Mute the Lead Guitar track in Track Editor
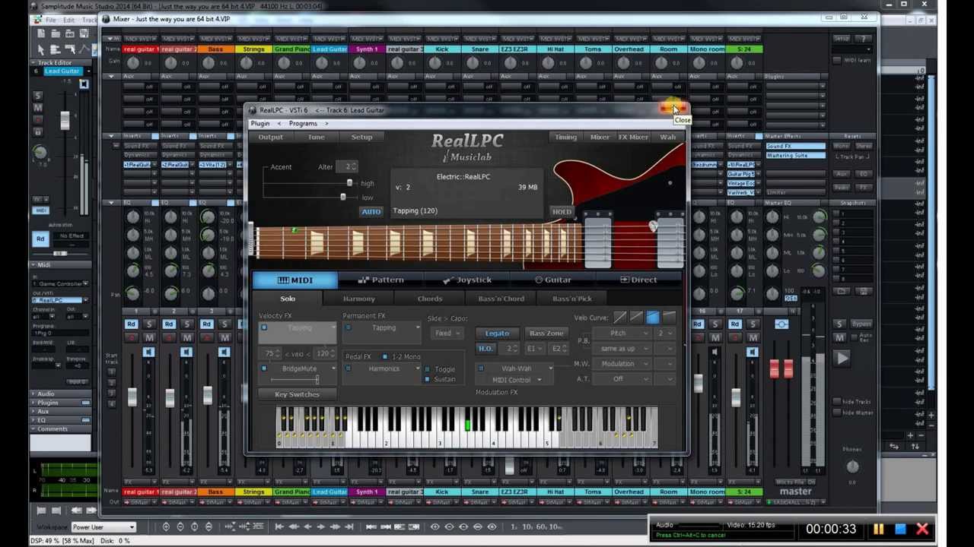This screenshot has height=547, width=974. click(38, 108)
